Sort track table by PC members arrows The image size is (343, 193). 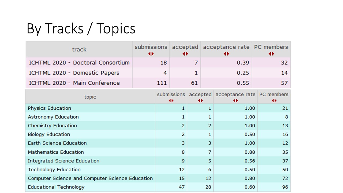point(271,54)
